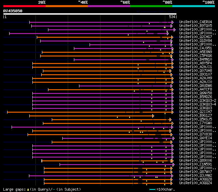Click the UniRef100_A4TCF8 label

tap(196, 90)
